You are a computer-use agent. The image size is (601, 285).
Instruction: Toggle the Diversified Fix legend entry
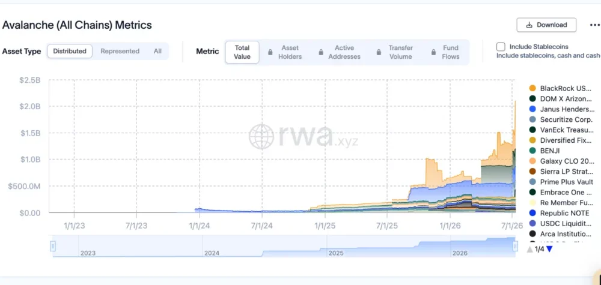[x=561, y=140]
